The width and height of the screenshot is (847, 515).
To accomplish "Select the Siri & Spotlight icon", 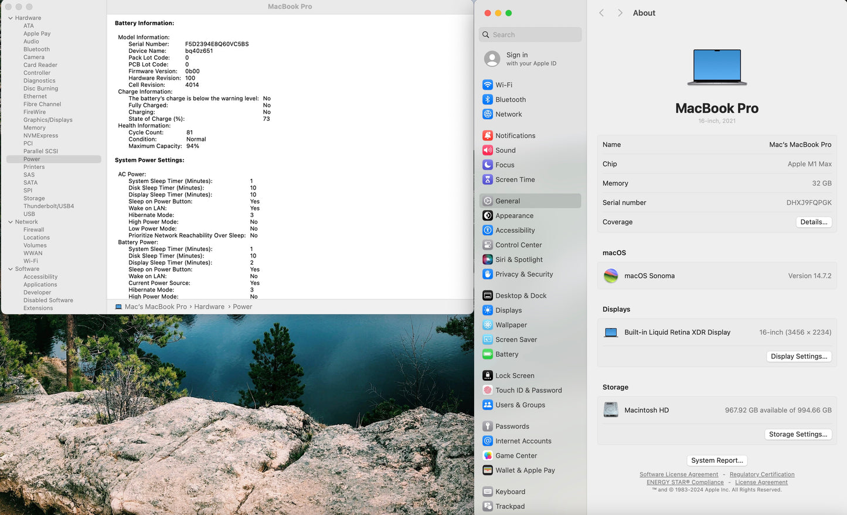I will coord(487,259).
